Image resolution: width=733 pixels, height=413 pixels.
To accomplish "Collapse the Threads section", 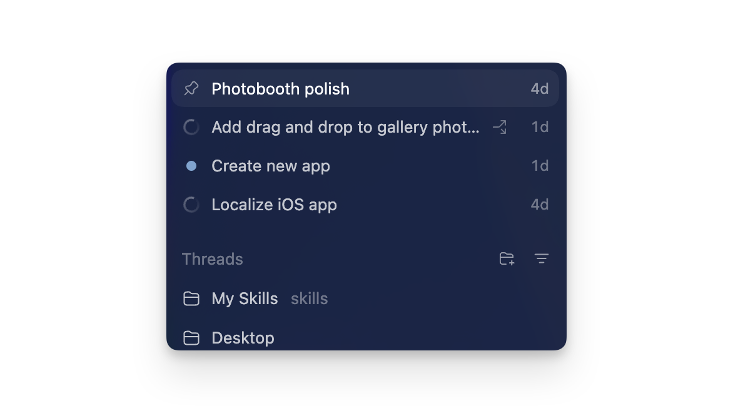I will pos(212,258).
